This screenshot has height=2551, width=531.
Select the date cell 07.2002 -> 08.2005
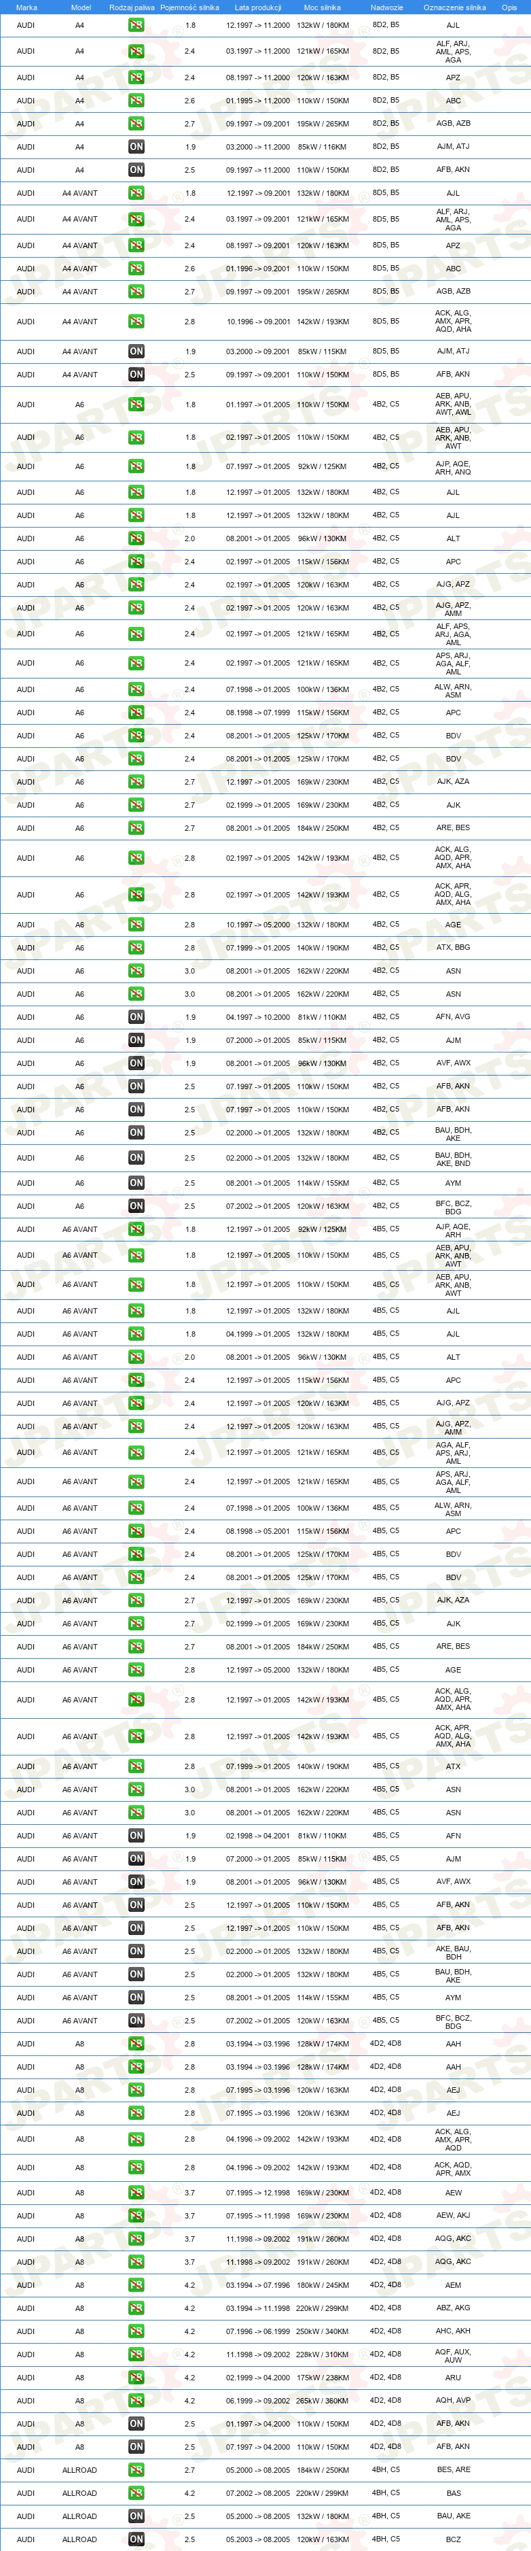pos(258,2494)
